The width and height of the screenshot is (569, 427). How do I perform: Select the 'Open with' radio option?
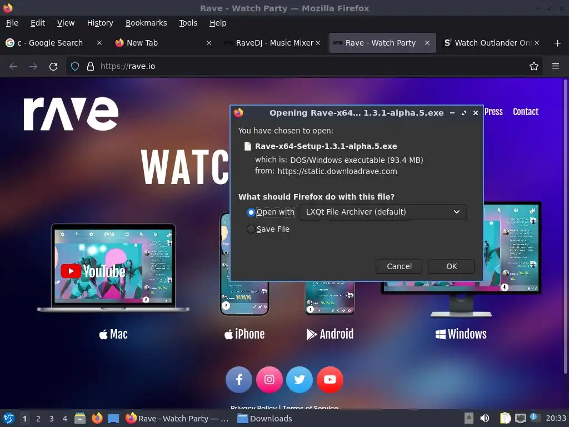click(x=251, y=212)
